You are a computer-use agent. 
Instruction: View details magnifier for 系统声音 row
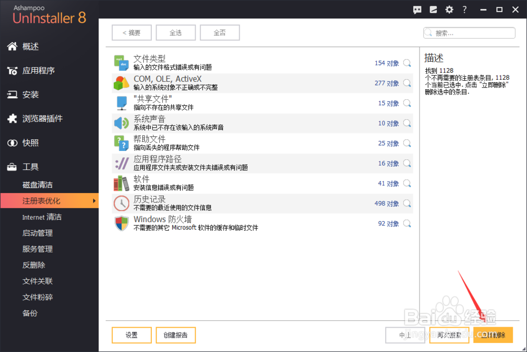coord(407,123)
